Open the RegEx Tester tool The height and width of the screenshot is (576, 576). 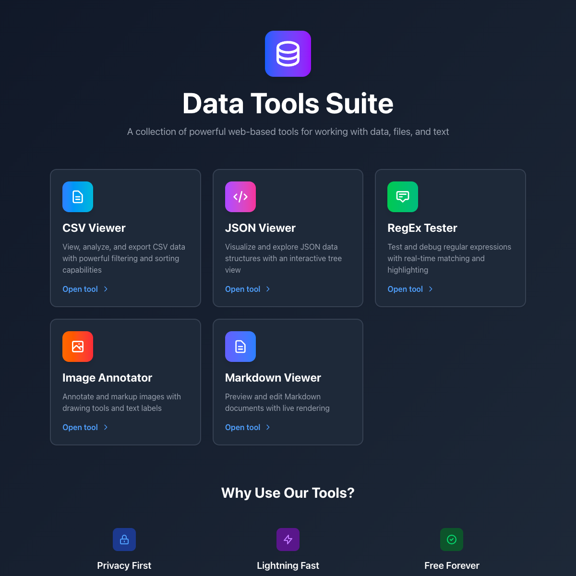[405, 289]
